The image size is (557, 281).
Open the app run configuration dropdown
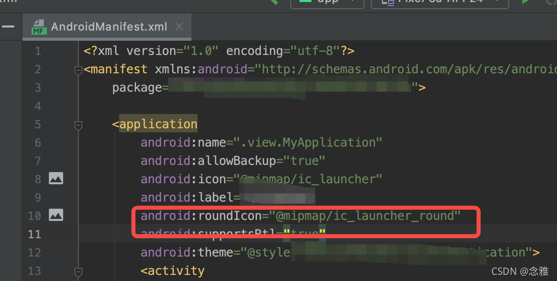(327, 3)
